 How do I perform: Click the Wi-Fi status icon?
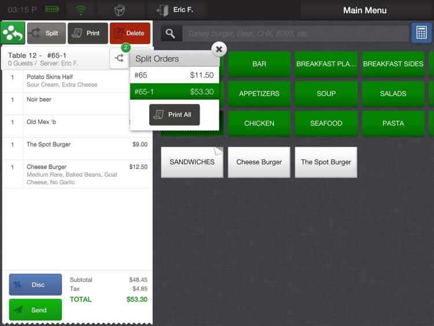[81, 10]
